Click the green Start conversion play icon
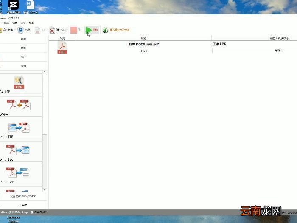 tap(88, 30)
